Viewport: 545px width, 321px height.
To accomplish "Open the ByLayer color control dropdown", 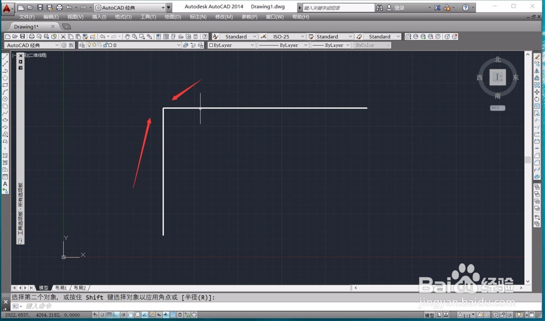I will pyautogui.click(x=232, y=45).
